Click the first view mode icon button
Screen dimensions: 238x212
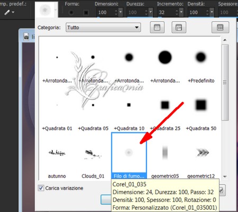[157, 28]
